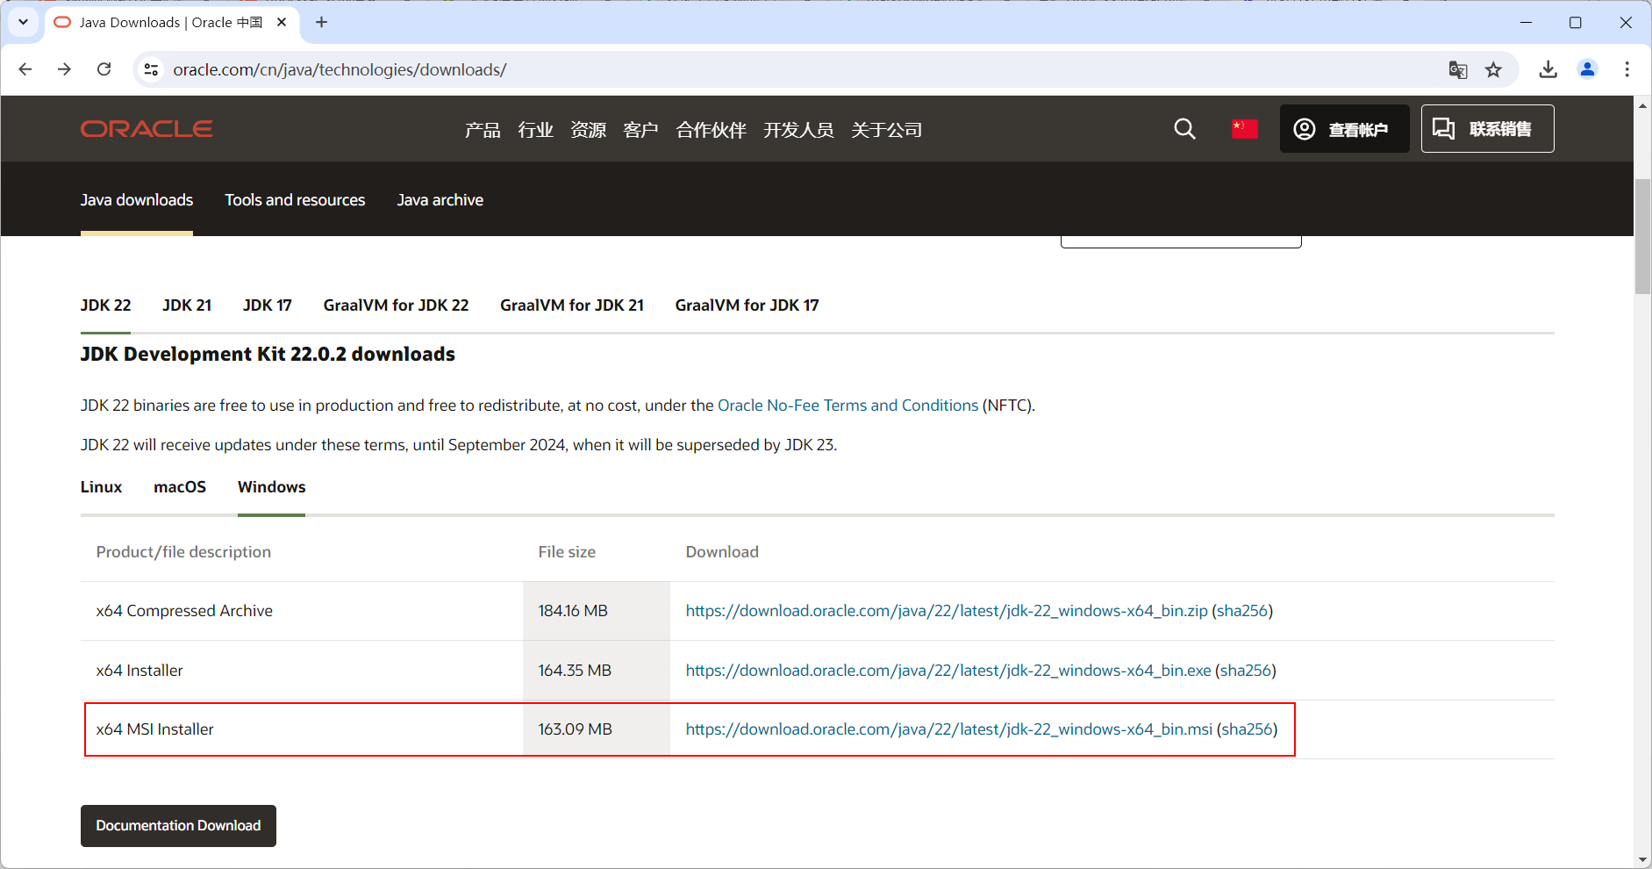Image resolution: width=1652 pixels, height=869 pixels.
Task: Click the x64 Compressed Archive description cell
Action: click(302, 611)
